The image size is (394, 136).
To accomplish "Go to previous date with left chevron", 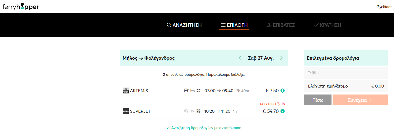I will pos(240,58).
